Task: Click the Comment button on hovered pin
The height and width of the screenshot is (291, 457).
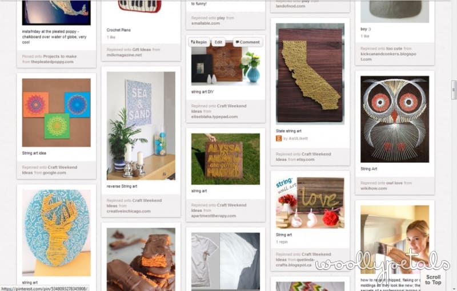Action: [x=248, y=42]
